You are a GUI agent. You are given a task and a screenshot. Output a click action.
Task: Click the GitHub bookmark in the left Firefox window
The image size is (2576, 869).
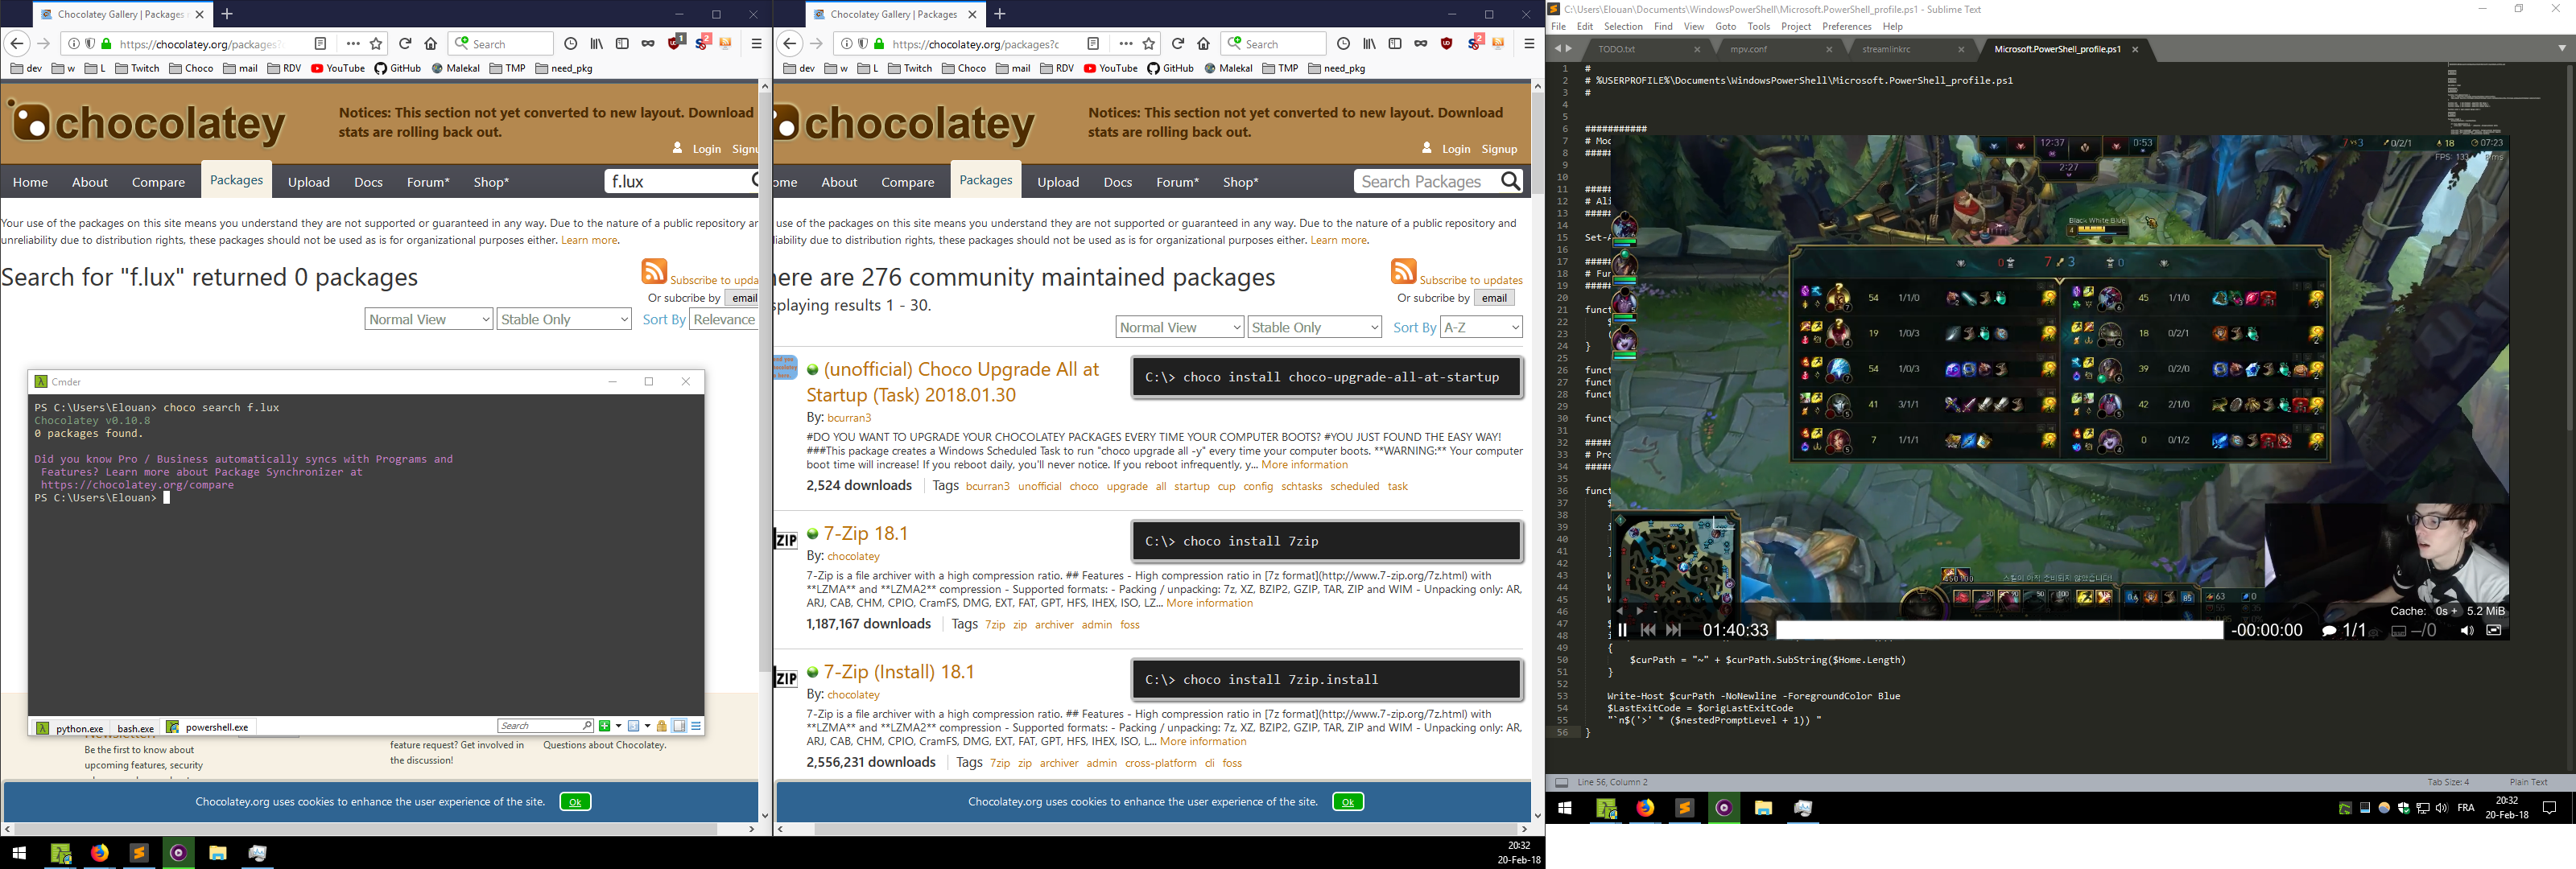(x=397, y=68)
